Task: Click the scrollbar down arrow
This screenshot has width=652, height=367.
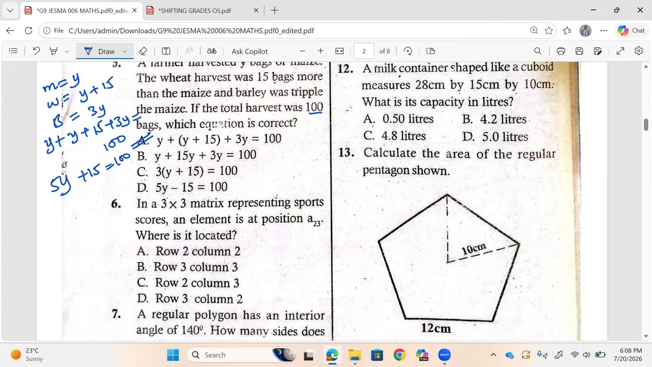Action: [646, 336]
